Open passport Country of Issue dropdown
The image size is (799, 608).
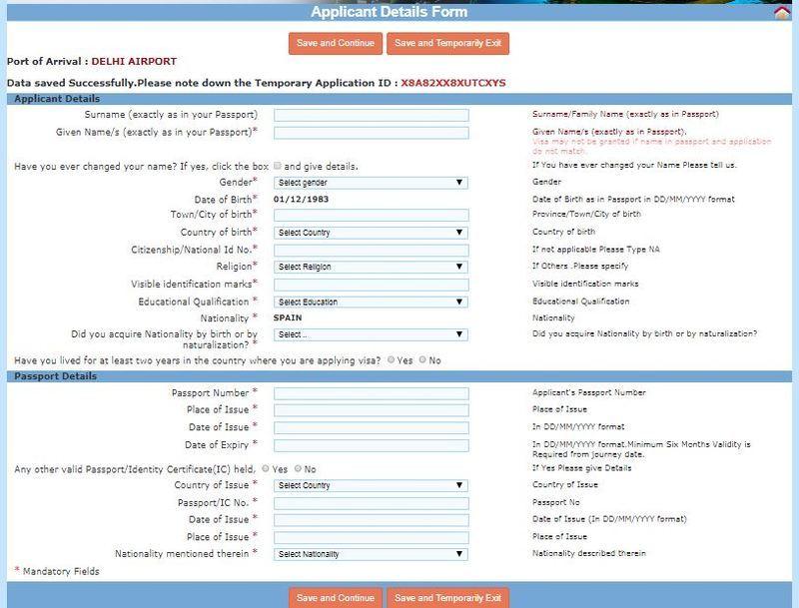click(371, 485)
